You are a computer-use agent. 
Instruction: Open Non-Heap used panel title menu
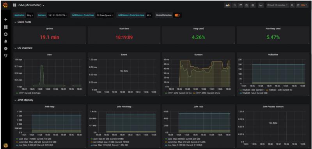pyautogui.click(x=273, y=28)
